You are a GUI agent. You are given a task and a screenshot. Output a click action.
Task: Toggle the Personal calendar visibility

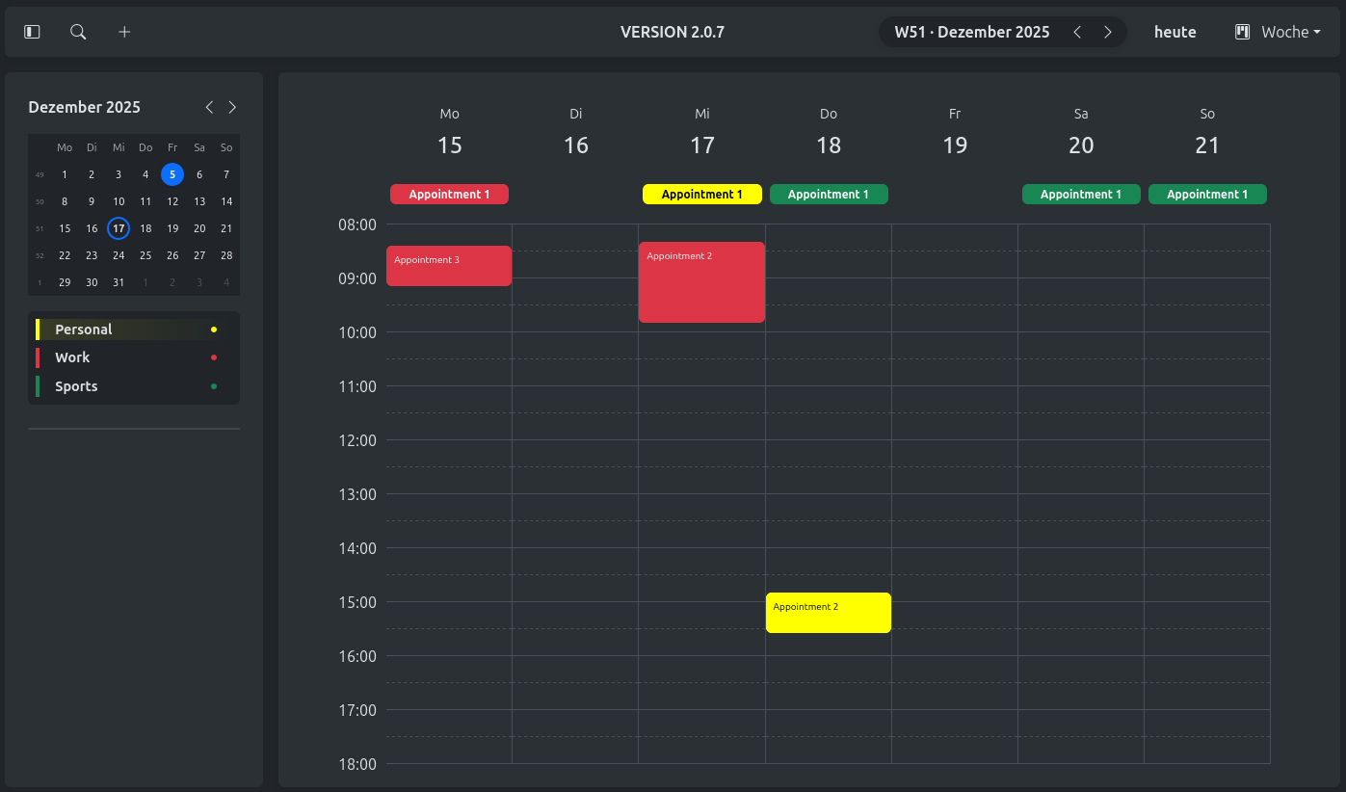[84, 330]
